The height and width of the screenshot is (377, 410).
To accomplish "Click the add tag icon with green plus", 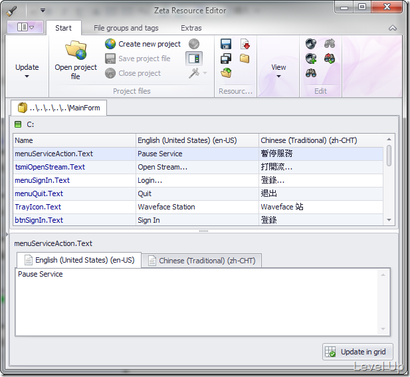I will [311, 59].
